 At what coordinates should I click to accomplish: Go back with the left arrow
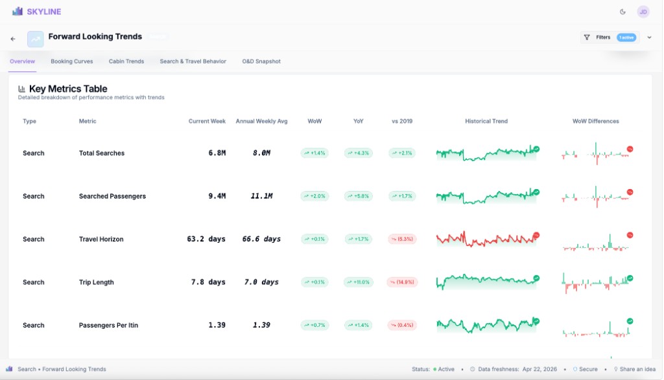[x=13, y=39]
